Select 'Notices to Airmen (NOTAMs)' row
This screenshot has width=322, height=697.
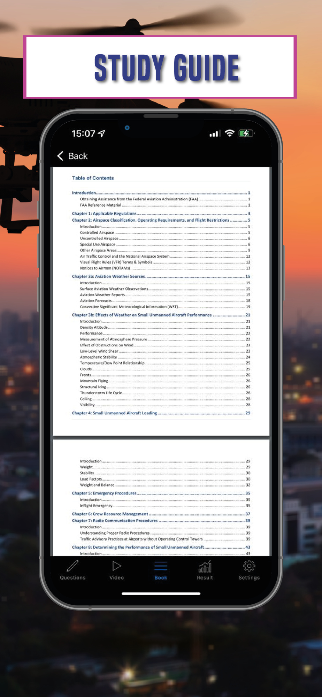point(165,268)
